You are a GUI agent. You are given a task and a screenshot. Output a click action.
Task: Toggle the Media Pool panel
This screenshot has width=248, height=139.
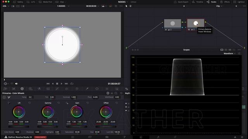45,2
